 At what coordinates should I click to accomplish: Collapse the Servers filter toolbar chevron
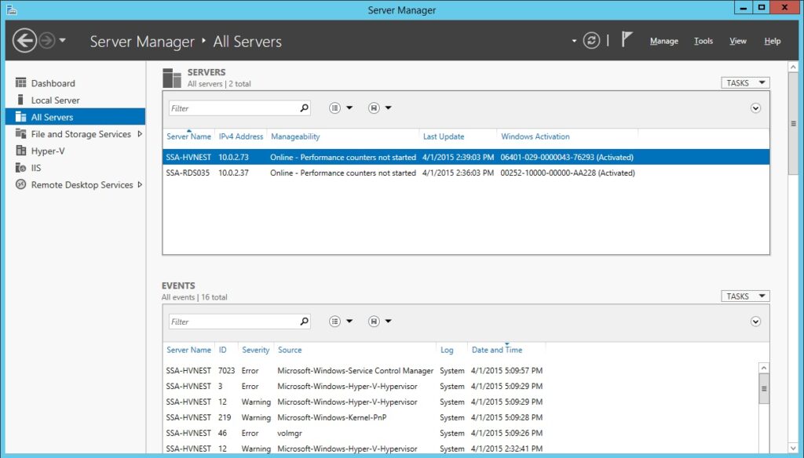(755, 107)
